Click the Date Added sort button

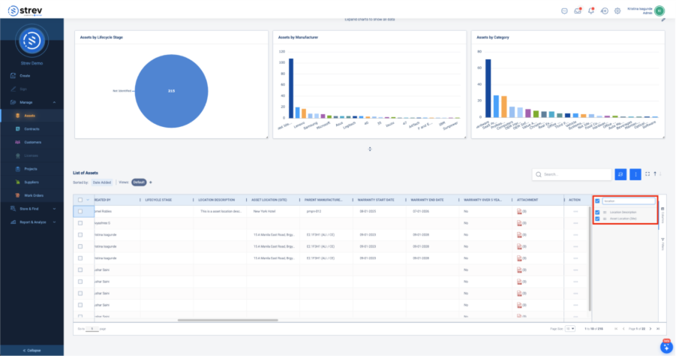point(101,182)
